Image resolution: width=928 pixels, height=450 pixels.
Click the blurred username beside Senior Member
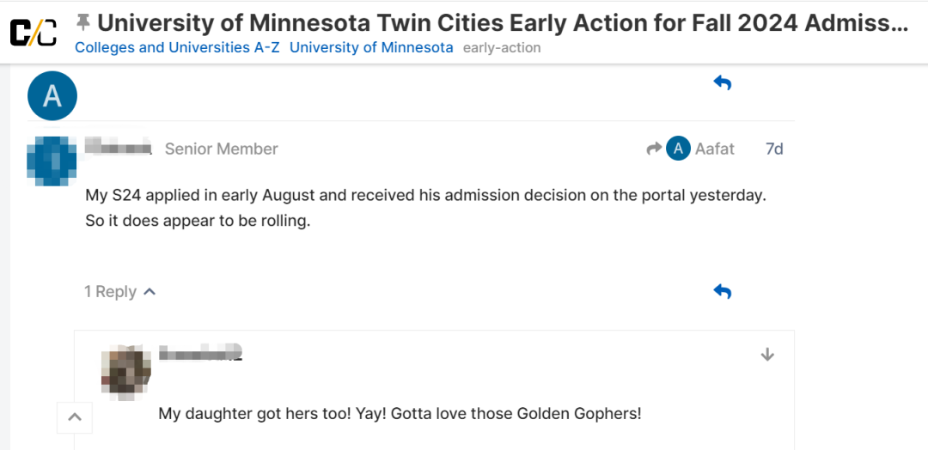coord(119,148)
